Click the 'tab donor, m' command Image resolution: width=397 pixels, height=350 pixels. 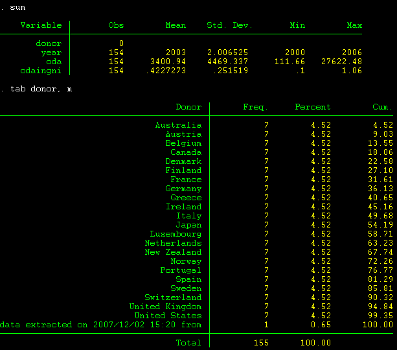coord(41,89)
